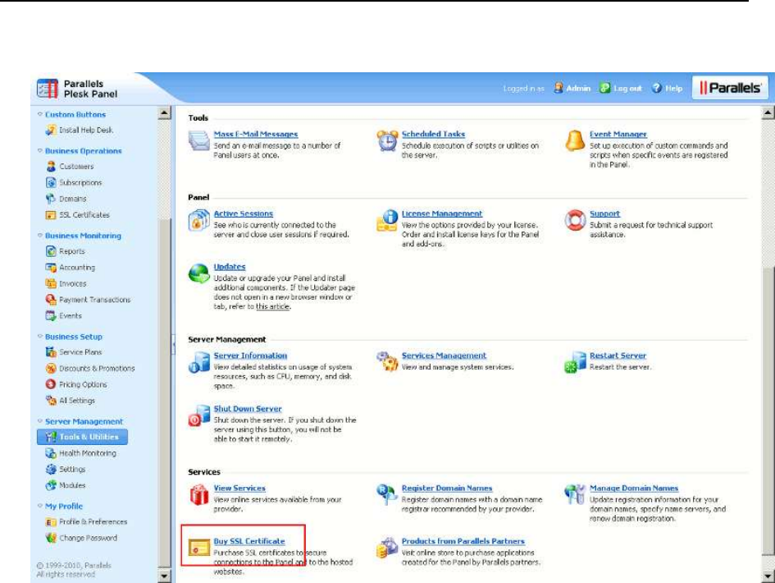Click the Service Plans sidebar icon
Screen dimensions: 775x583
pos(51,352)
